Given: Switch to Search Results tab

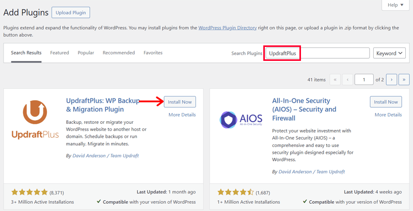Looking at the screenshot, I should [26, 53].
